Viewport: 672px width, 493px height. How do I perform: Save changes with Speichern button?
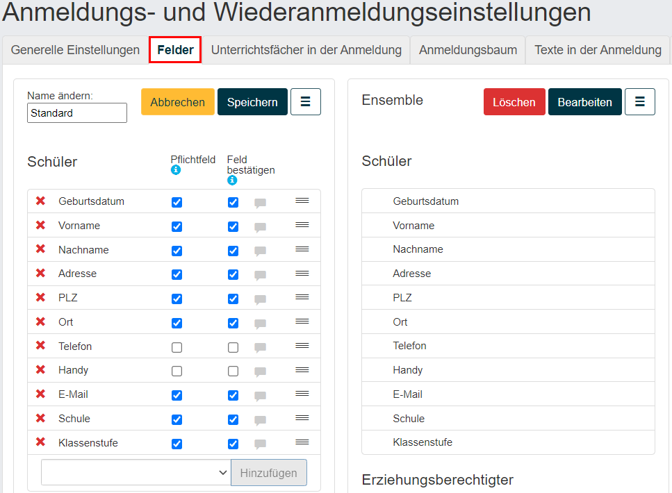coord(252,102)
